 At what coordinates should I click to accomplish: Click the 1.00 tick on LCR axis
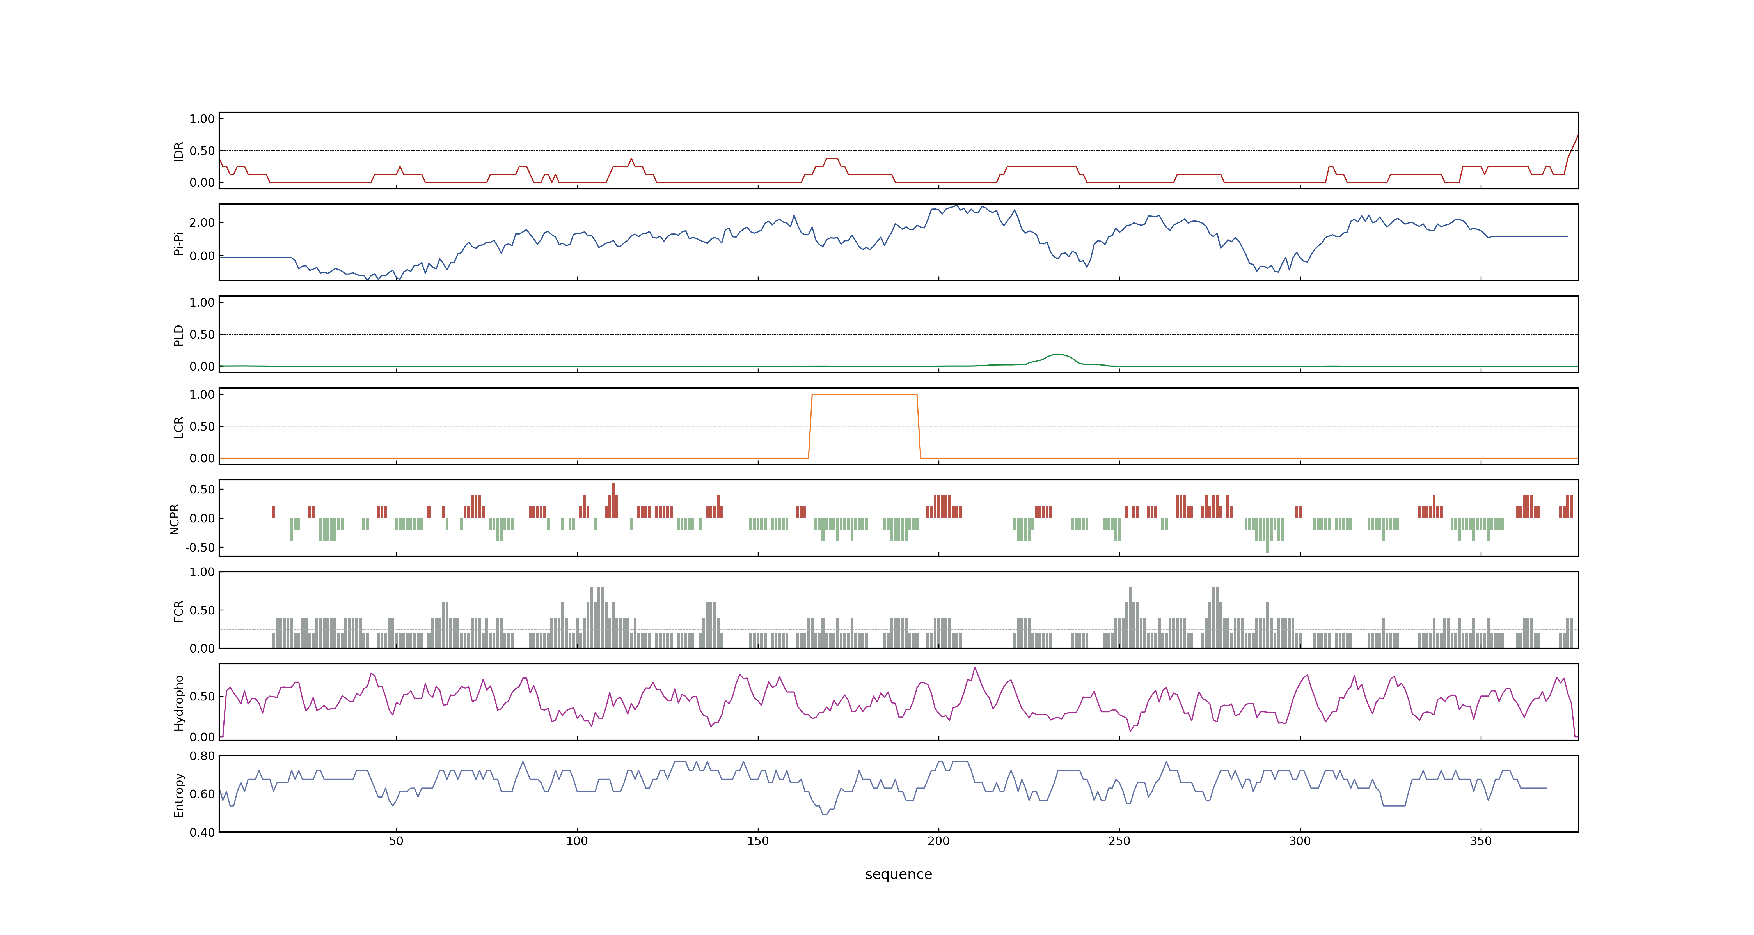click(202, 394)
